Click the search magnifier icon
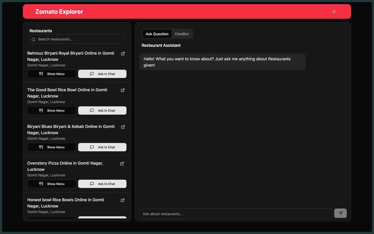374x234 pixels. click(34, 40)
